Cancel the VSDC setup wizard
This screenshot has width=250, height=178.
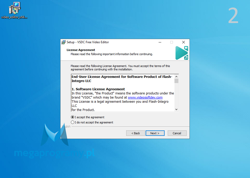coord(177,133)
